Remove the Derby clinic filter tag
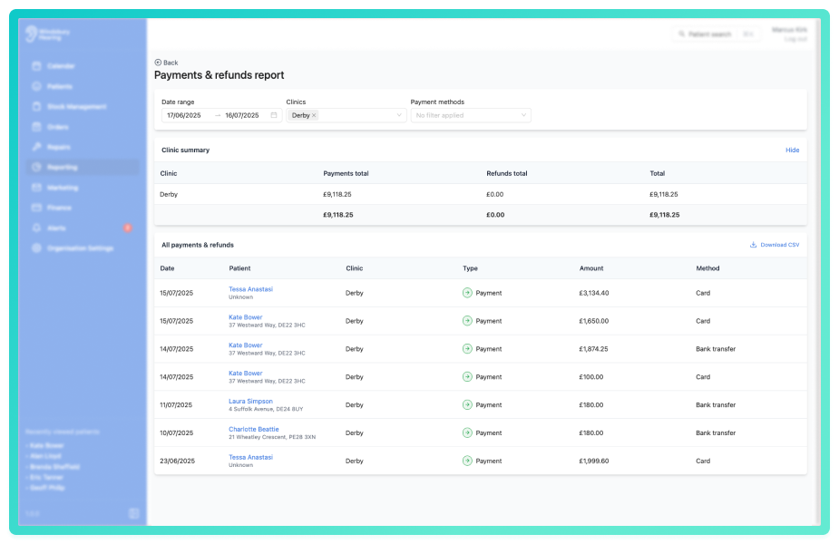Viewport: 839px width, 544px height. click(x=314, y=115)
